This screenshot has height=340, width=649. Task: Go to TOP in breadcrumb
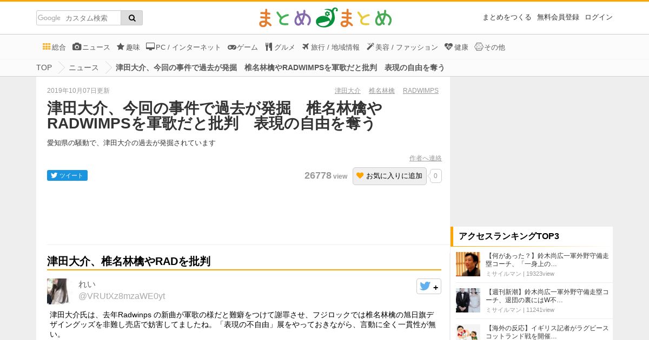pyautogui.click(x=44, y=67)
